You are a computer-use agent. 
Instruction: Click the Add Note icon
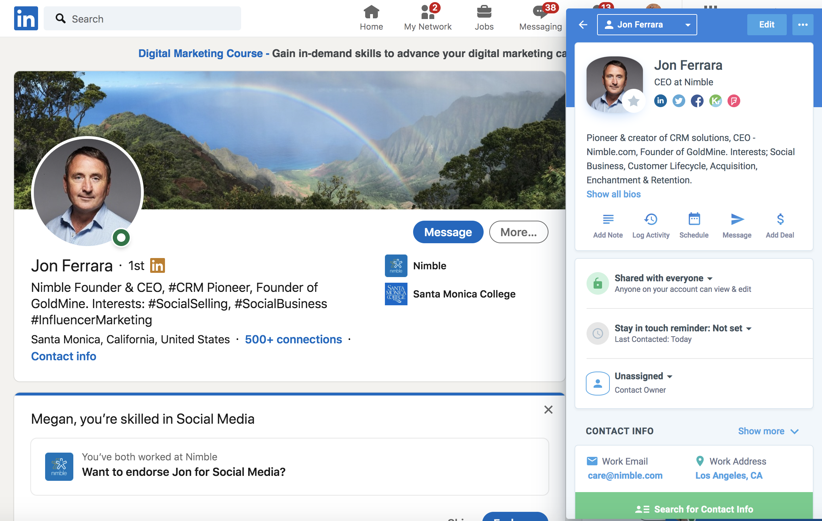tap(608, 220)
